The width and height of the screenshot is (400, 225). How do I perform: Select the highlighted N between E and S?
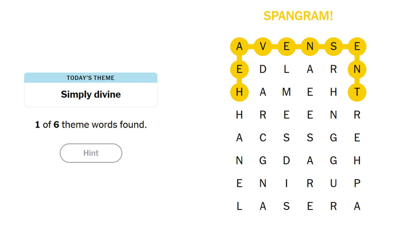click(310, 47)
